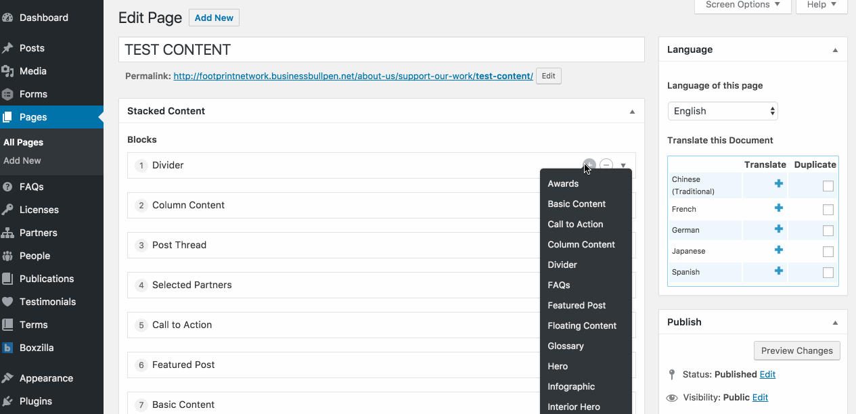Open the Dashboard menu icon

[7, 18]
